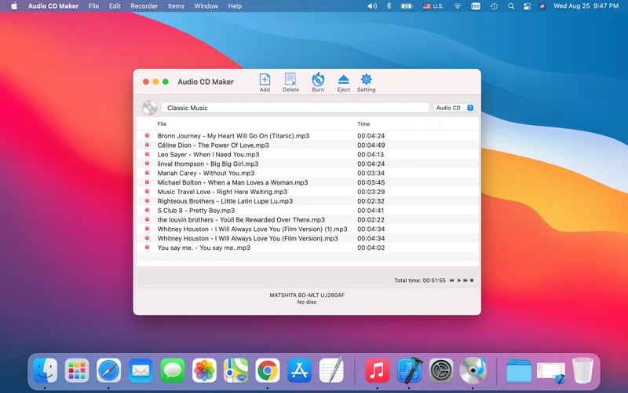The height and width of the screenshot is (393, 628).
Task: Click the U.S. input source menu
Action: [x=433, y=6]
